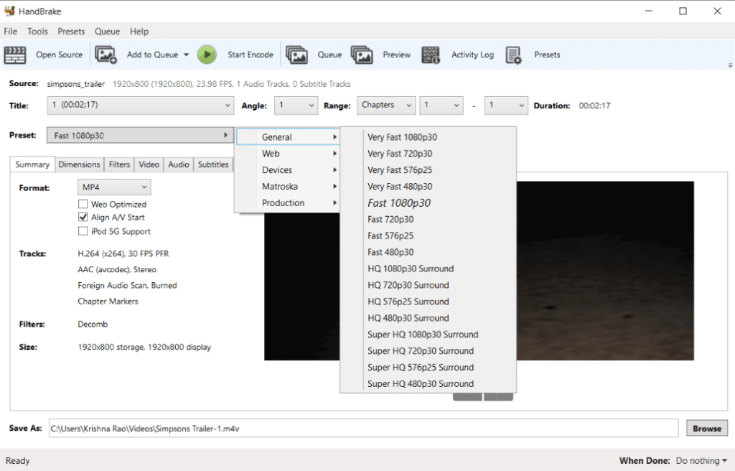Open the Activity Log icon
This screenshot has width=735, height=471.
point(431,55)
